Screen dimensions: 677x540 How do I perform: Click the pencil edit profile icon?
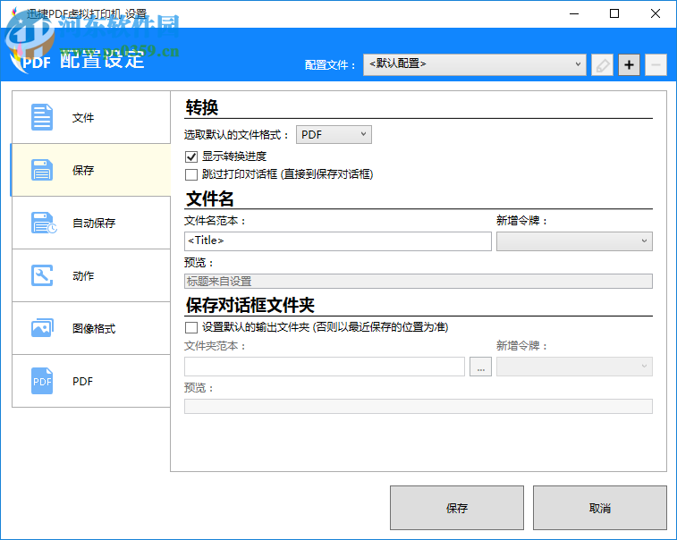602,64
